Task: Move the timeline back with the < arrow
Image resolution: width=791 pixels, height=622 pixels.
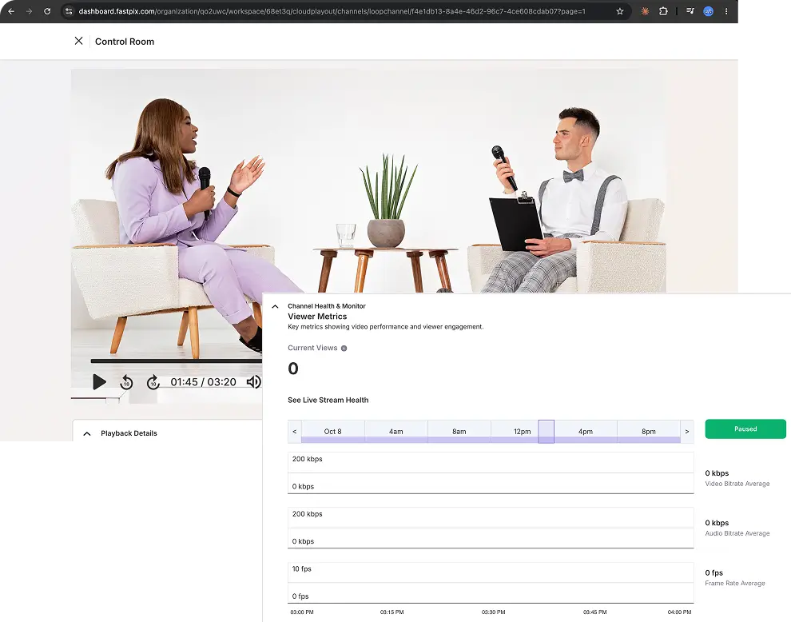Action: 295,432
